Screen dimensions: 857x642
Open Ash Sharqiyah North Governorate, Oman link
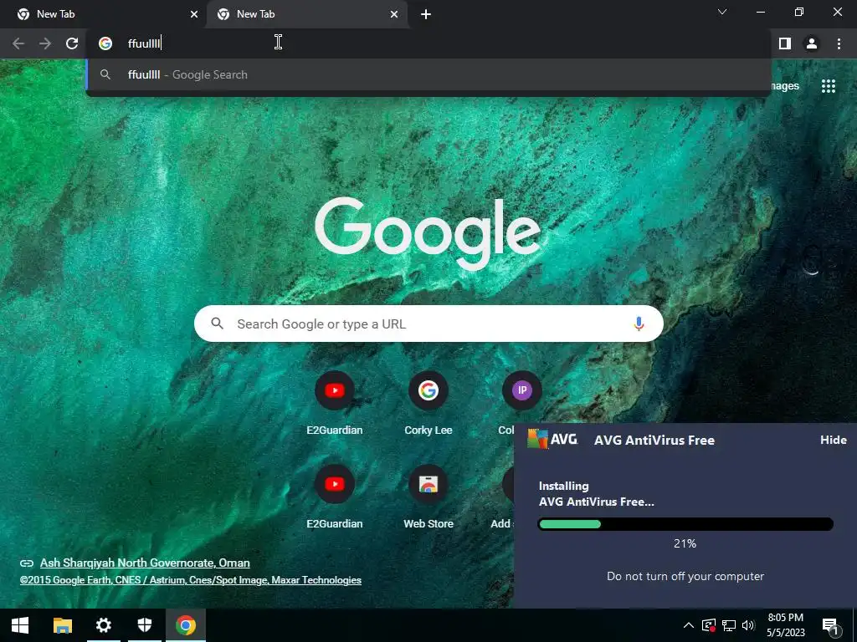tap(145, 563)
